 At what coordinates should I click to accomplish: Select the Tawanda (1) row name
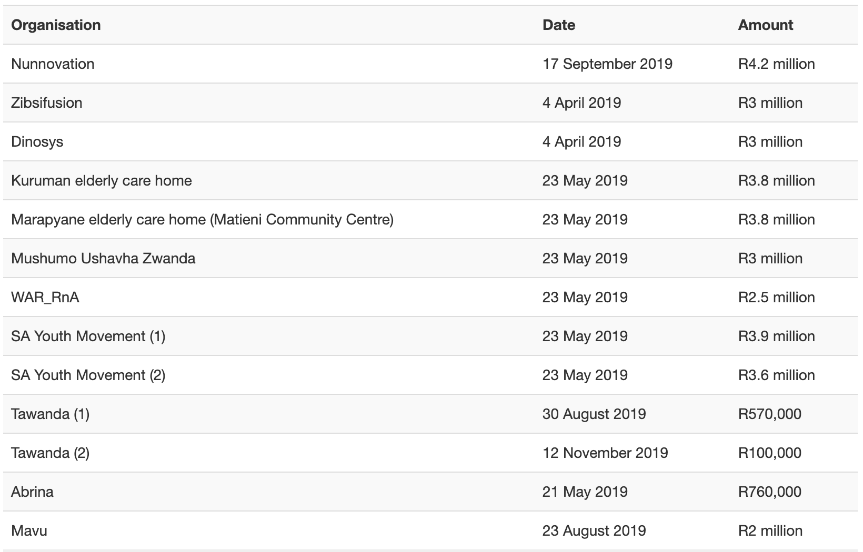(x=51, y=414)
